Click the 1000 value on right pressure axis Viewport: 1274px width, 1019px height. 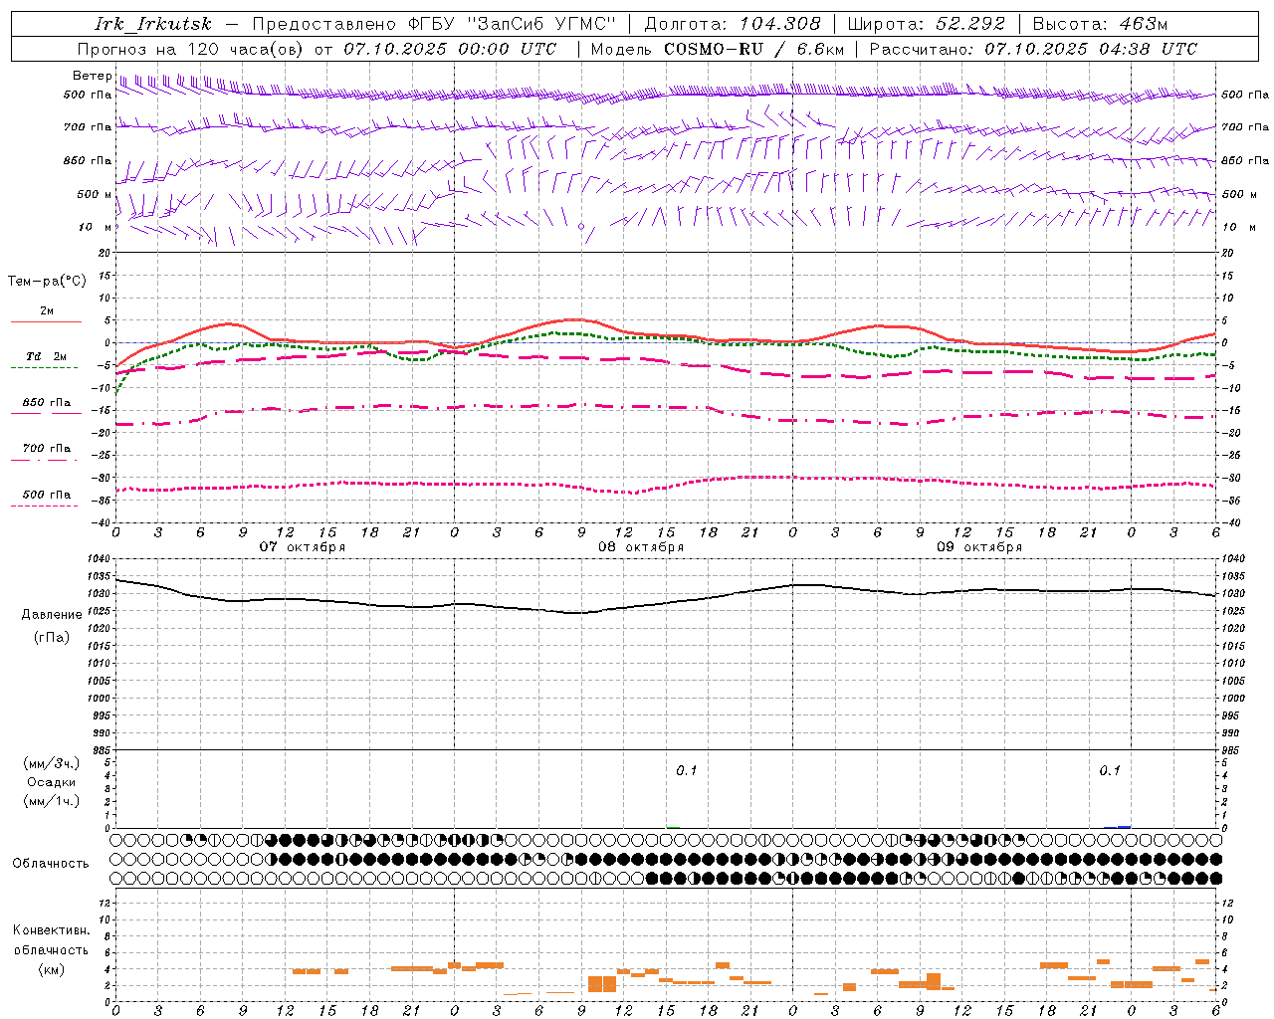click(1233, 699)
